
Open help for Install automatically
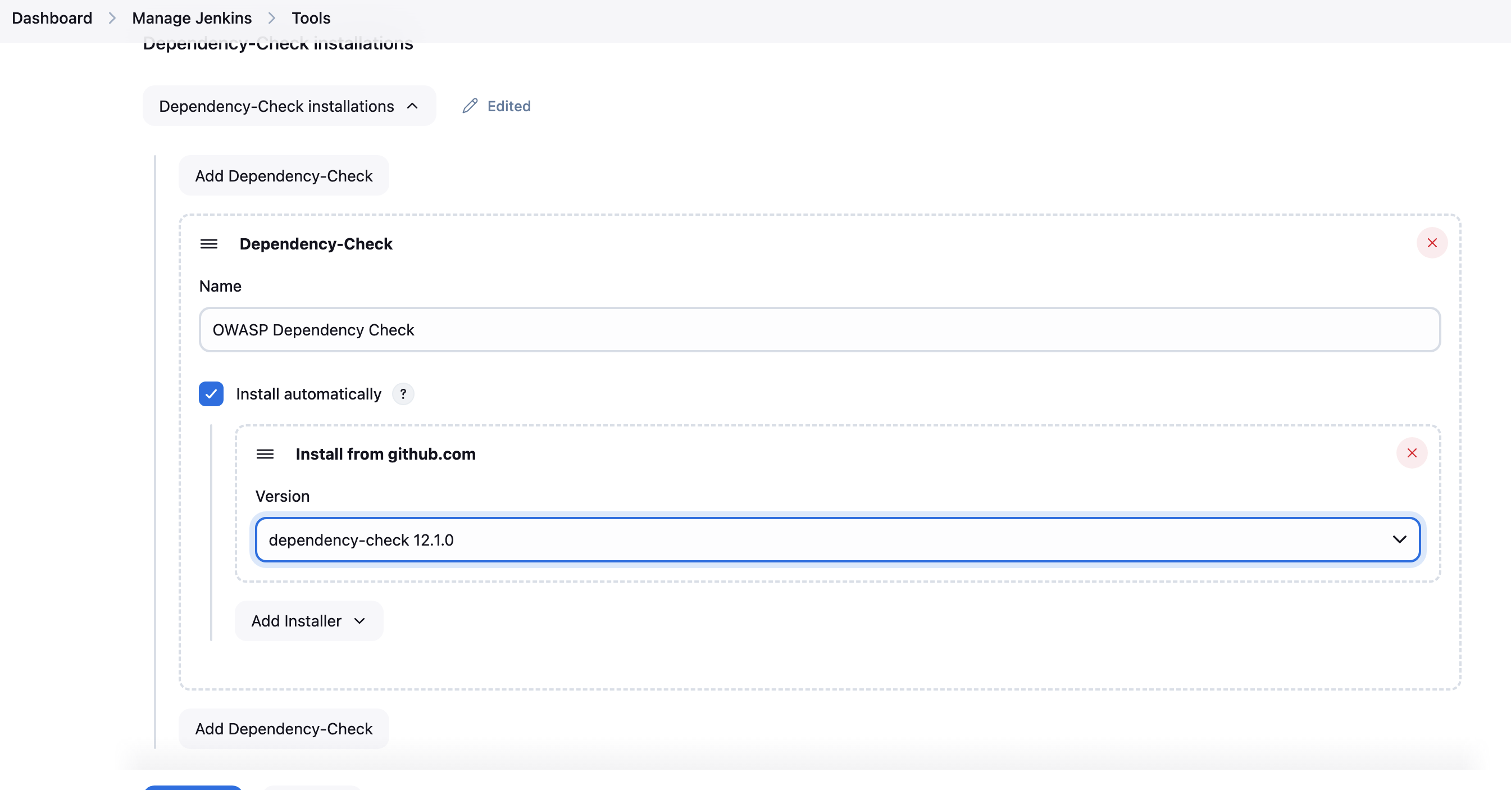403,394
